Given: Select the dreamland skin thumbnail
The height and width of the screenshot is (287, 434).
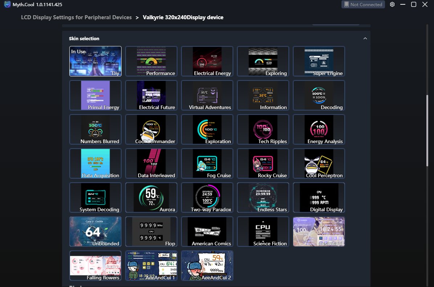Looking at the screenshot, I should [319, 232].
